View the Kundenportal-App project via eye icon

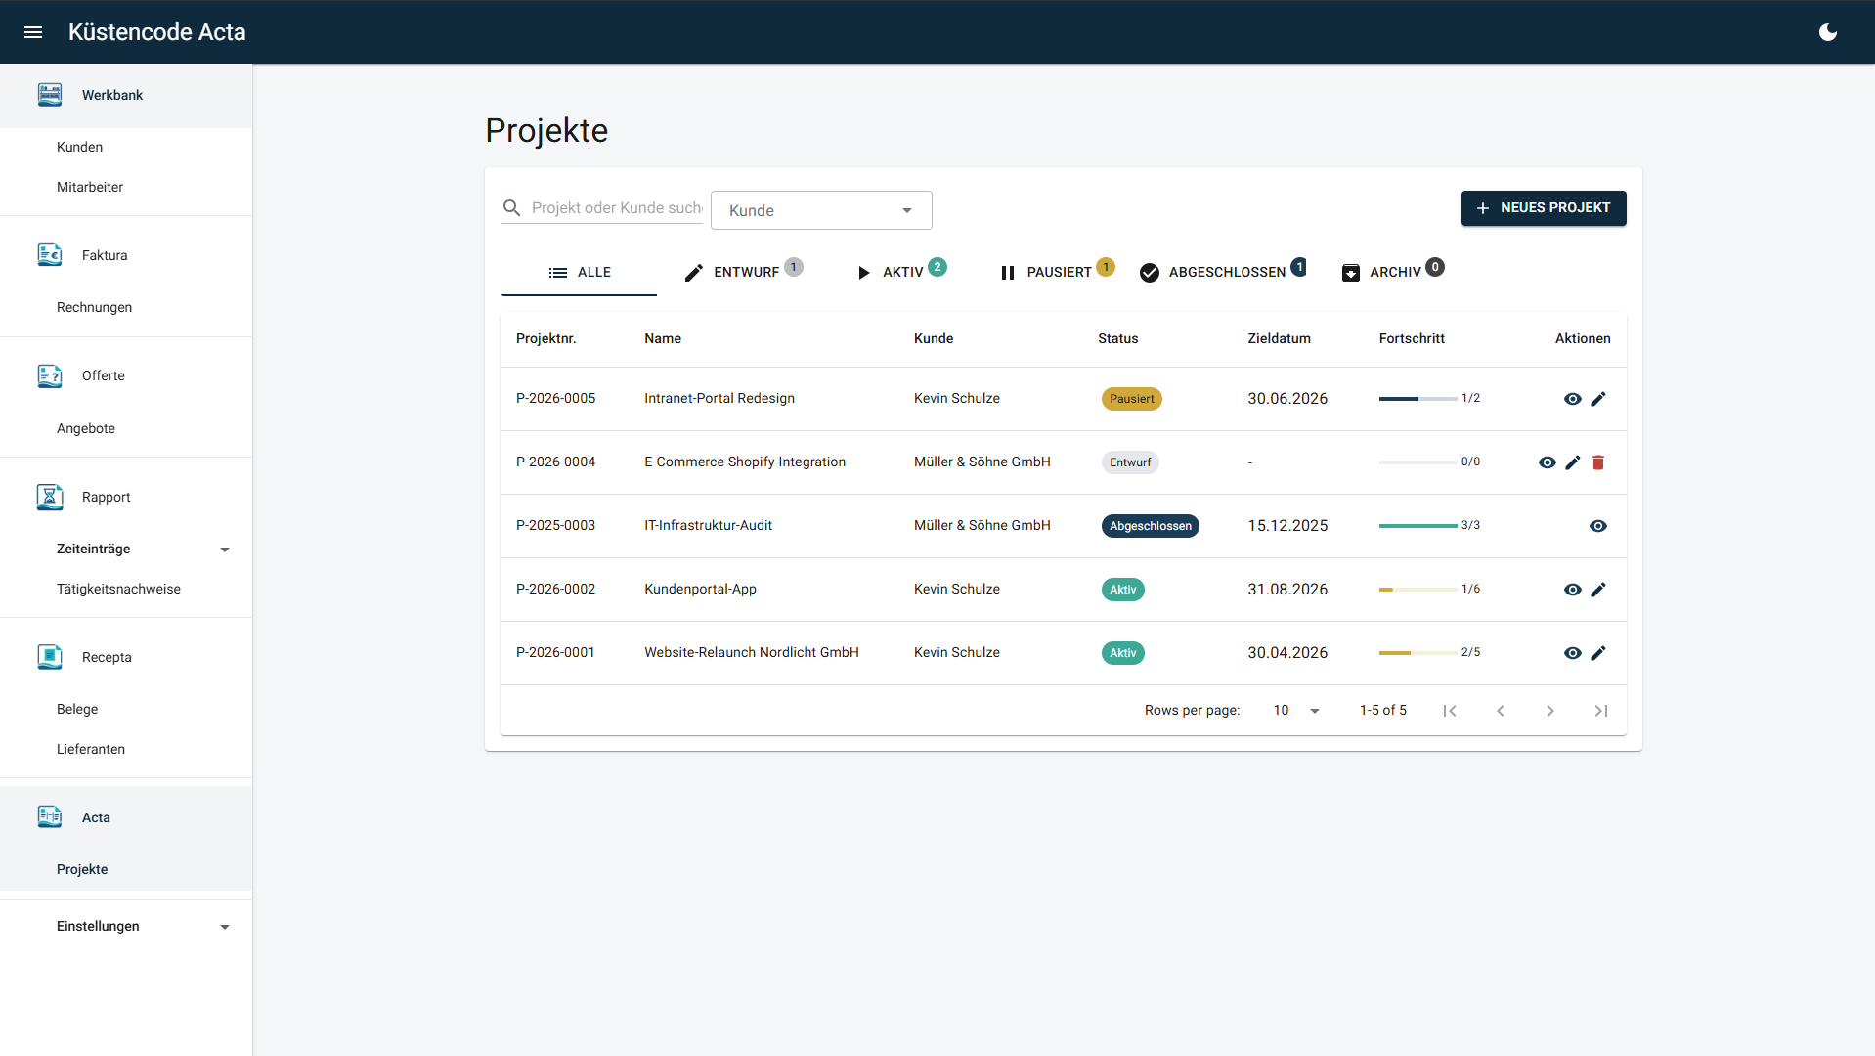[x=1572, y=590]
